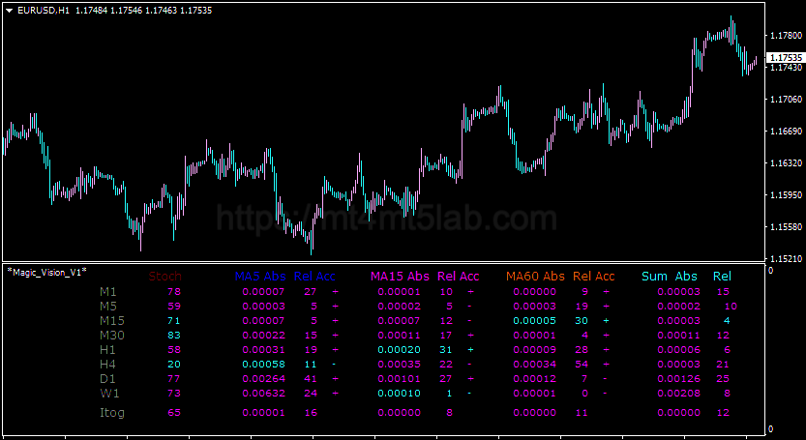Image resolution: width=806 pixels, height=440 pixels.
Task: Click Stoch value 78 in M1 row
Action: pyautogui.click(x=174, y=292)
